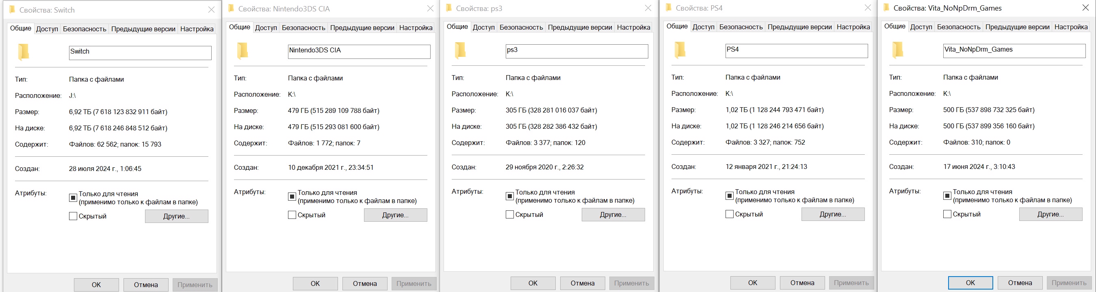Click the title bar folder icon of the Switch window

click(12, 9)
